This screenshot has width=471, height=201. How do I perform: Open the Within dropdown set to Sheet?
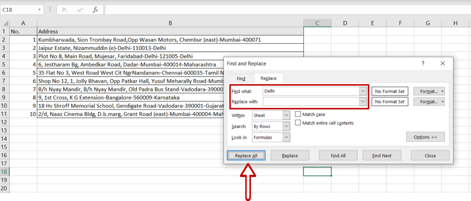point(271,115)
